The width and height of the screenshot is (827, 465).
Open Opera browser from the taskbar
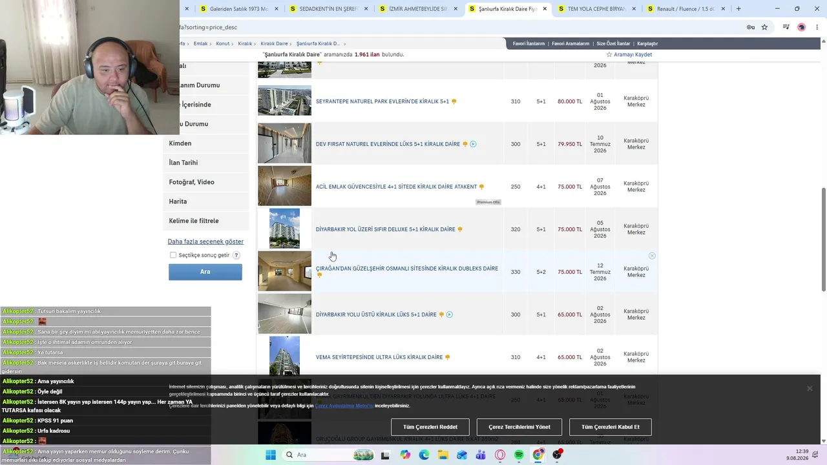(500, 455)
